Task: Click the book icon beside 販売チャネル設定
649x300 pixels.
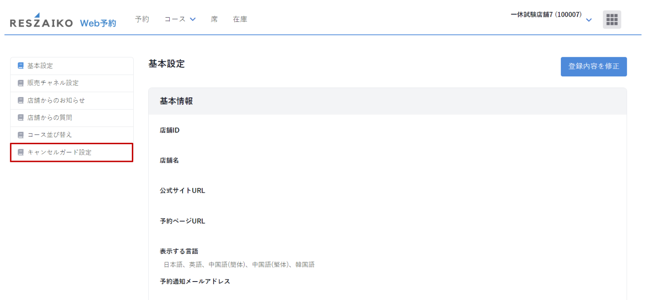Action: [x=21, y=83]
